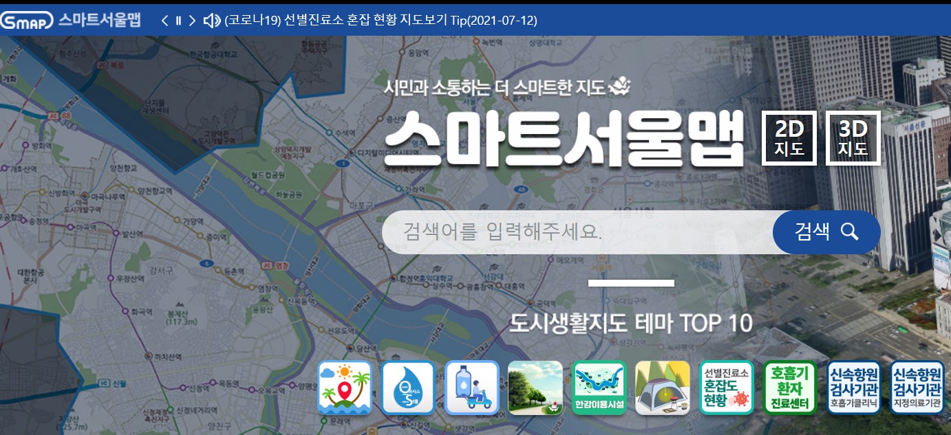Click the 검색어를 입력해주세요 search field
951x435 pixels.
pyautogui.click(x=578, y=232)
